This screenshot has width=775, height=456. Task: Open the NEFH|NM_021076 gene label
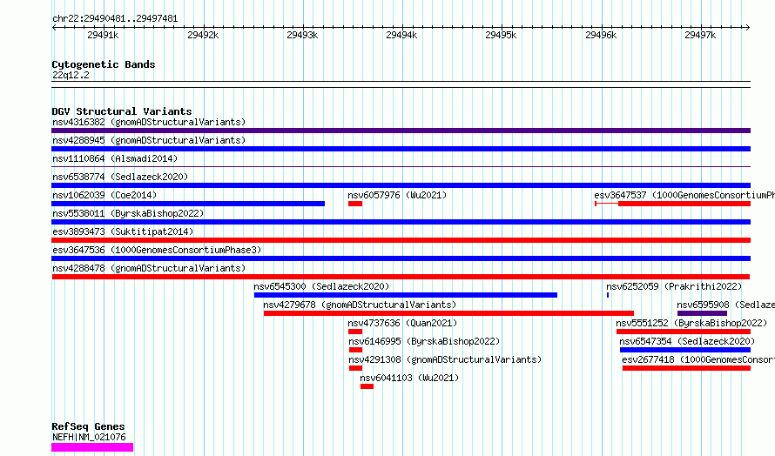click(89, 437)
